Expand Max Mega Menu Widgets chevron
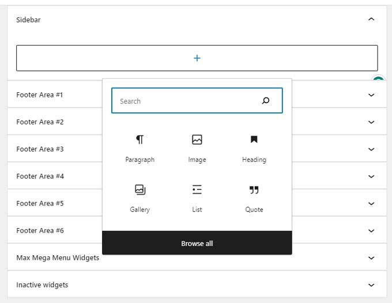 tap(371, 258)
